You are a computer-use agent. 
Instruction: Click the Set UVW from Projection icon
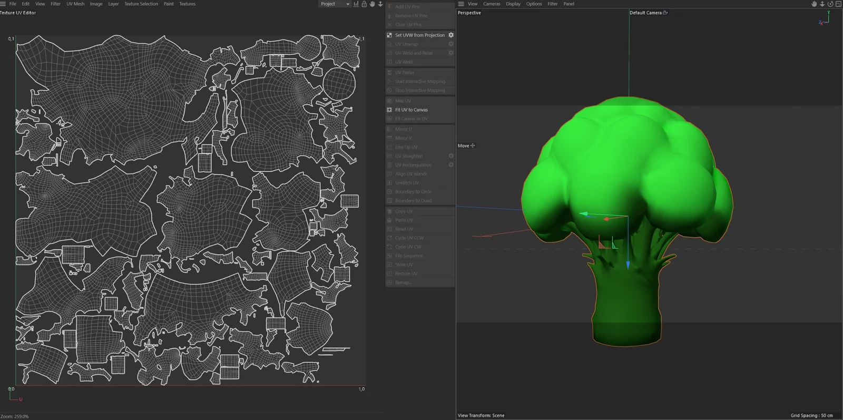(x=389, y=35)
